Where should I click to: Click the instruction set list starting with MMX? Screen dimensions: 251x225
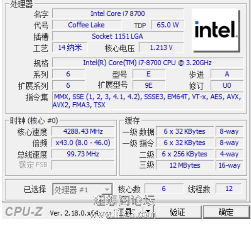pos(147,101)
